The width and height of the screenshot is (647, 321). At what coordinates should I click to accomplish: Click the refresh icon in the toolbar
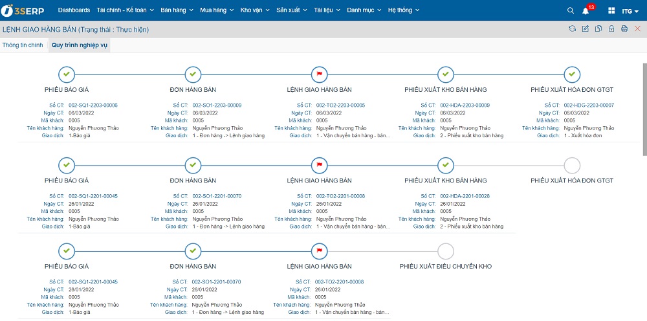tap(572, 29)
